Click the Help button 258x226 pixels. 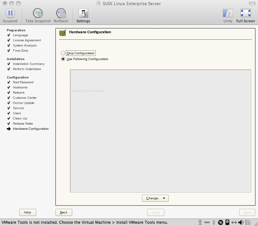coord(28,212)
